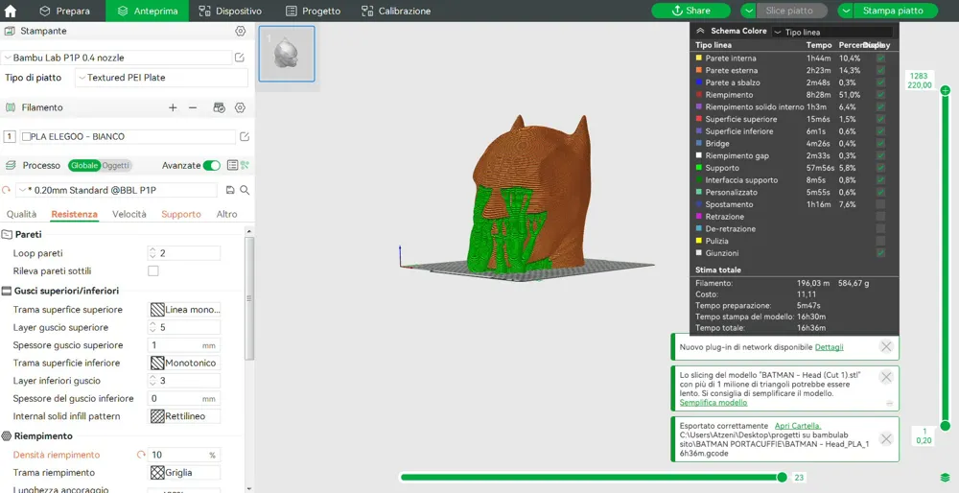Toggle display of Spostamento line type

point(880,204)
